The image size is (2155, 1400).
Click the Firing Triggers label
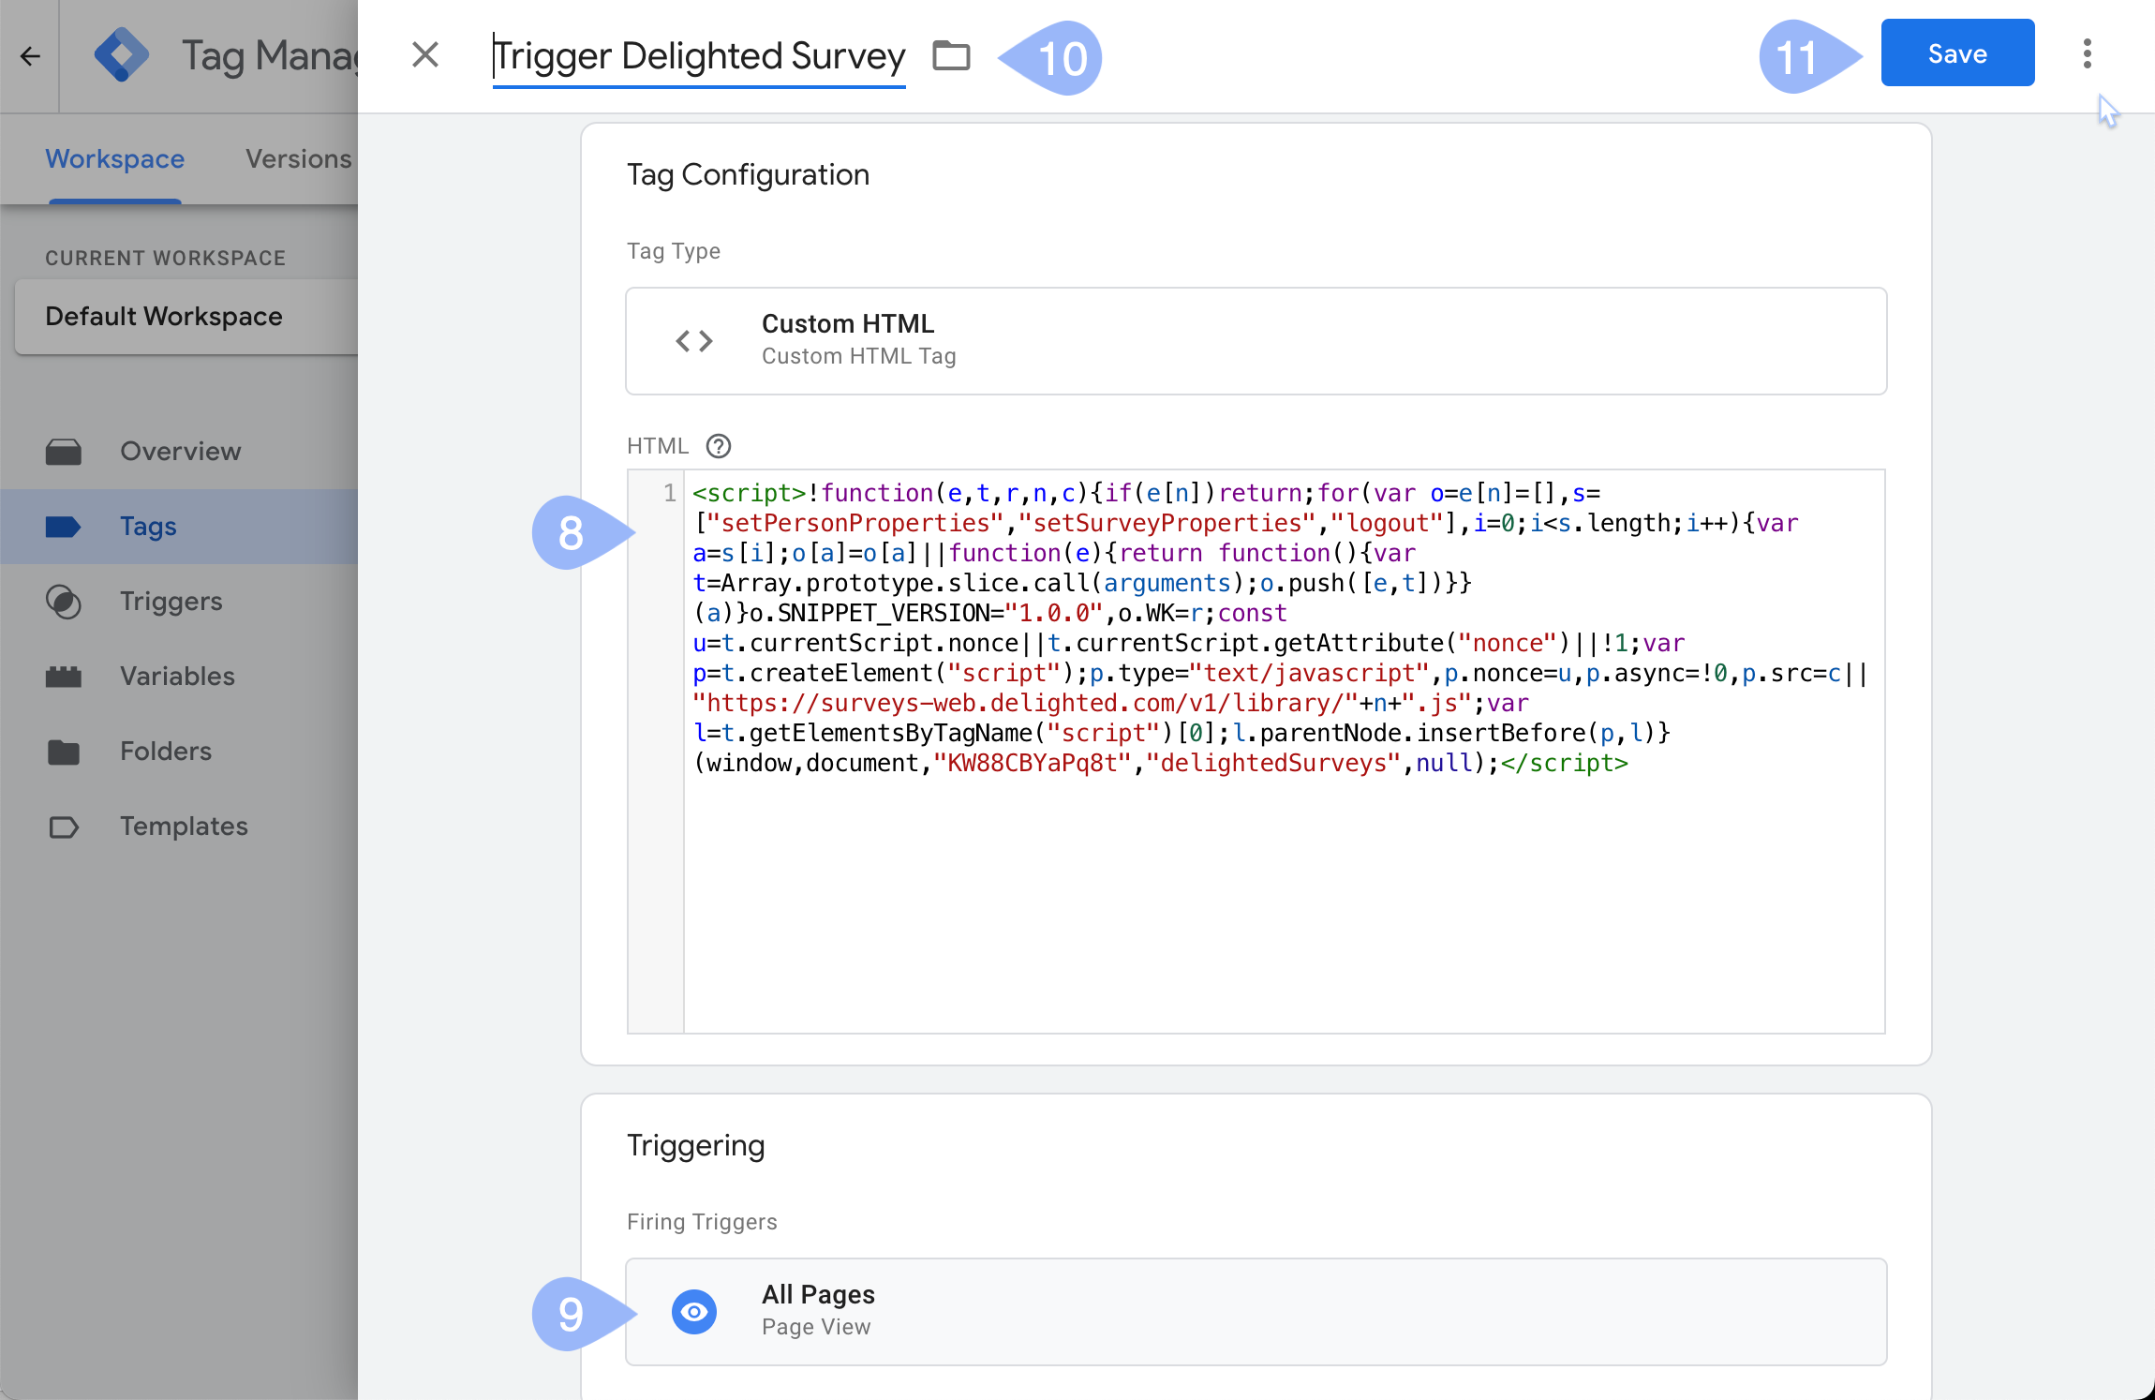[702, 1222]
